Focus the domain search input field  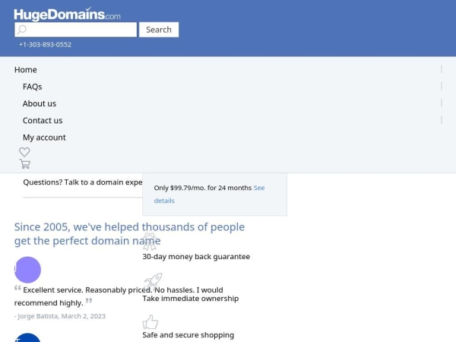coord(80,30)
